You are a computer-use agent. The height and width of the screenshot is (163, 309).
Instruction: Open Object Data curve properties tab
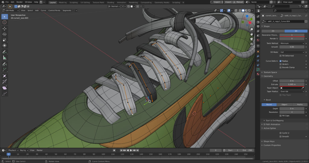(x=258, y=69)
